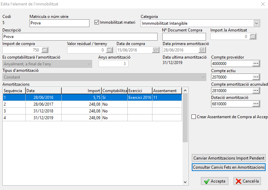Open the Tipus d'amortització dropdown
268x190 pixels.
[x=104, y=77]
